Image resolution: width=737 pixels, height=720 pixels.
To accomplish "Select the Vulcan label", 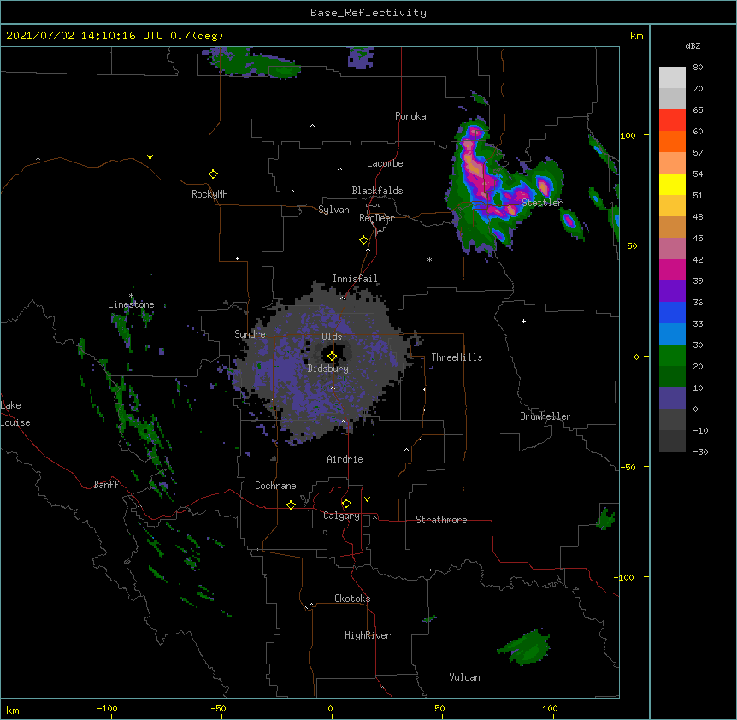I will pyautogui.click(x=464, y=677).
